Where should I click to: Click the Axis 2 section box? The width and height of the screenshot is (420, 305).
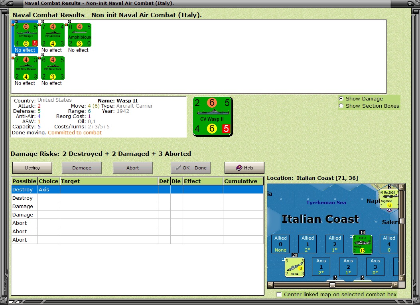coord(348,267)
